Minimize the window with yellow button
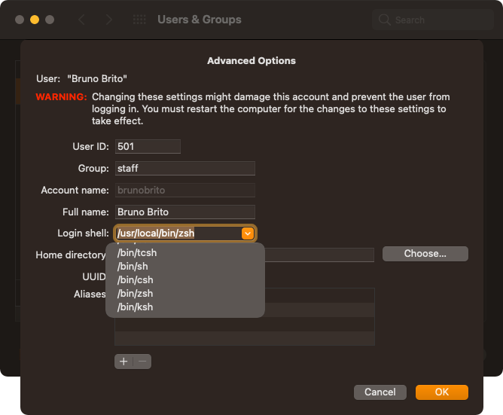The height and width of the screenshot is (415, 503). tap(34, 20)
